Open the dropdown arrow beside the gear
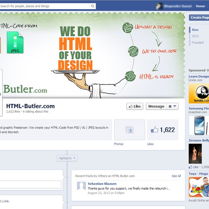209x209 pixels. click(x=175, y=106)
